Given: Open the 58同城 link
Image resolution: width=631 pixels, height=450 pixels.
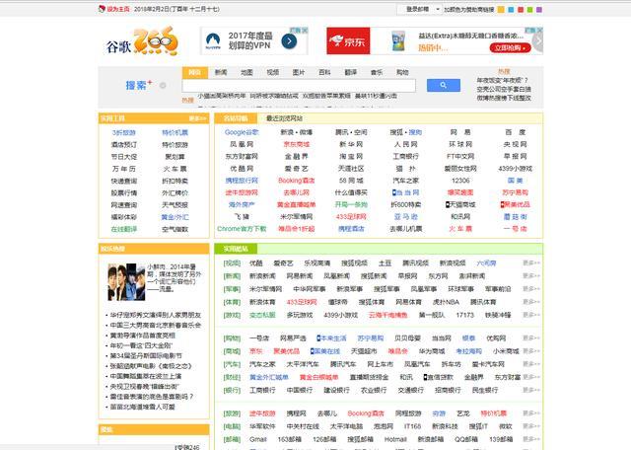Looking at the screenshot, I should point(351,181).
